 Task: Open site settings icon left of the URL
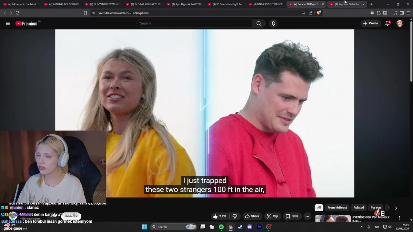pos(94,13)
